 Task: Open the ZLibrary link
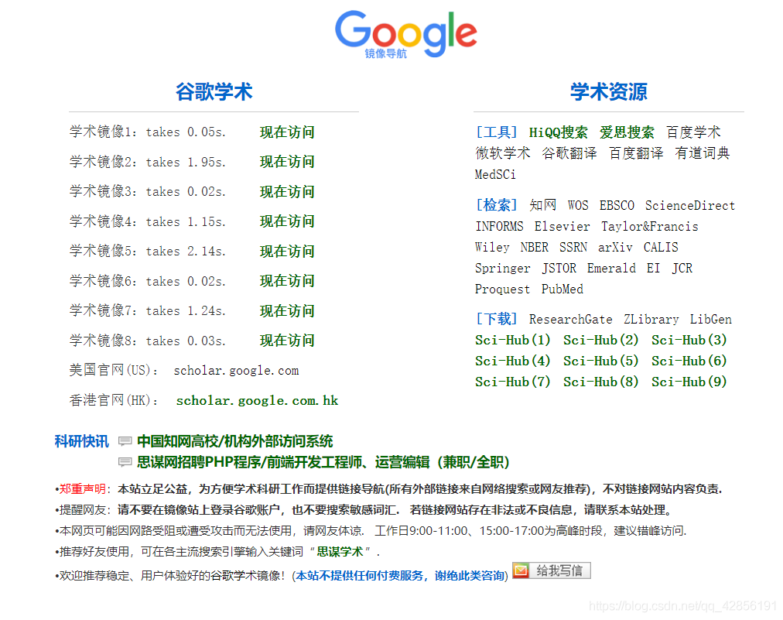click(651, 319)
